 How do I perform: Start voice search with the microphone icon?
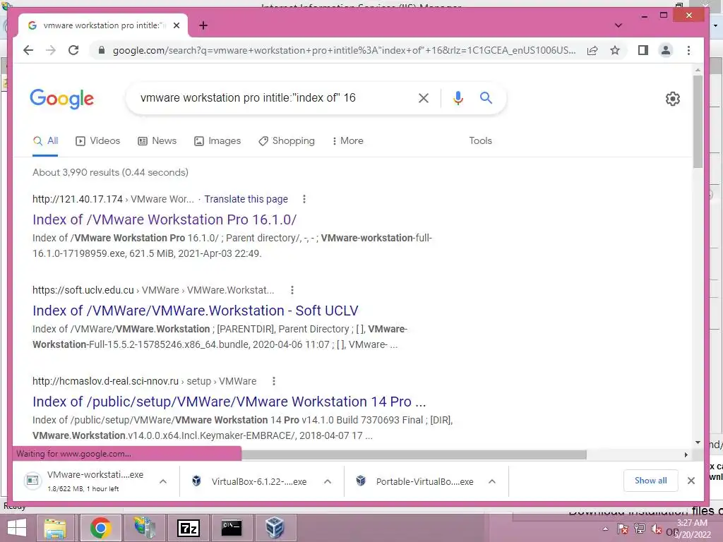pyautogui.click(x=458, y=97)
